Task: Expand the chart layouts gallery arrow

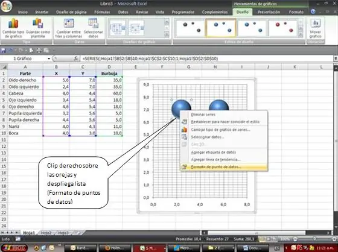Action: [x=167, y=35]
